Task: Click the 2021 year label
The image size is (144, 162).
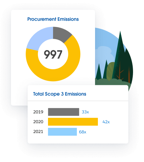Action: pos(38,132)
